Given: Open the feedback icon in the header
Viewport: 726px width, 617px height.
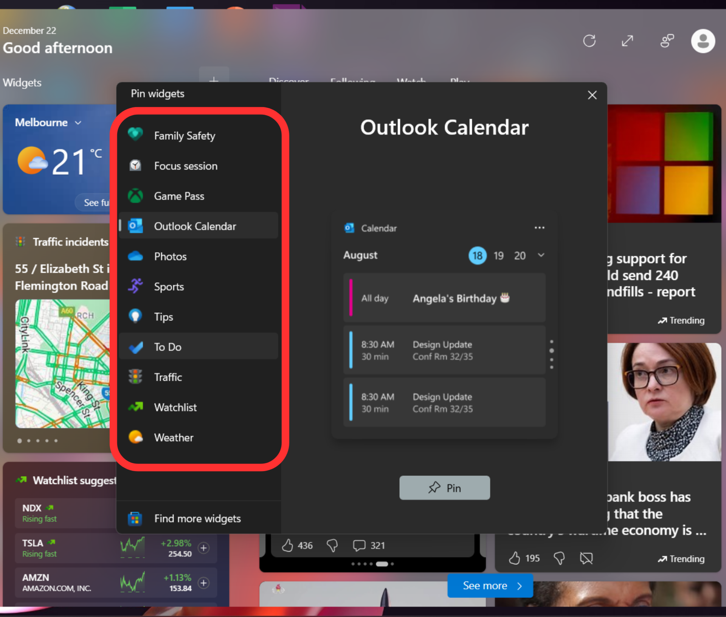Looking at the screenshot, I should (667, 41).
